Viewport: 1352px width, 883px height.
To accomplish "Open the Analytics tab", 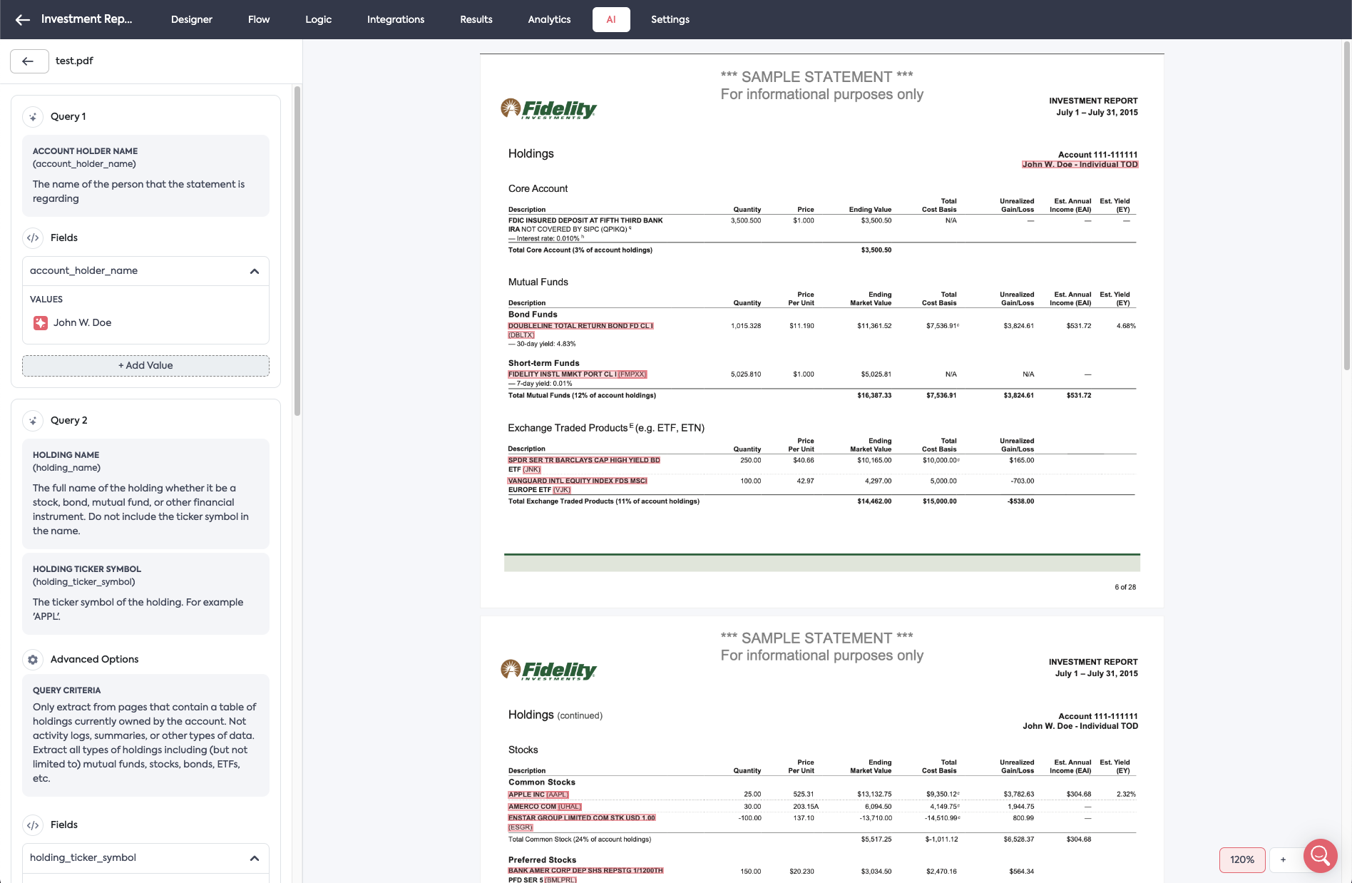I will point(548,19).
